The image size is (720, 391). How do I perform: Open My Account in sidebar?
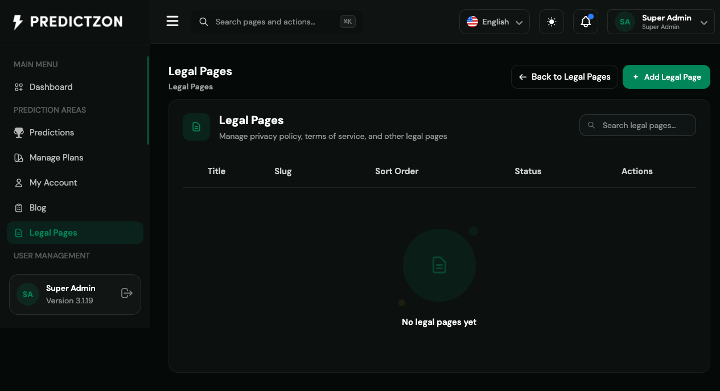[75, 183]
